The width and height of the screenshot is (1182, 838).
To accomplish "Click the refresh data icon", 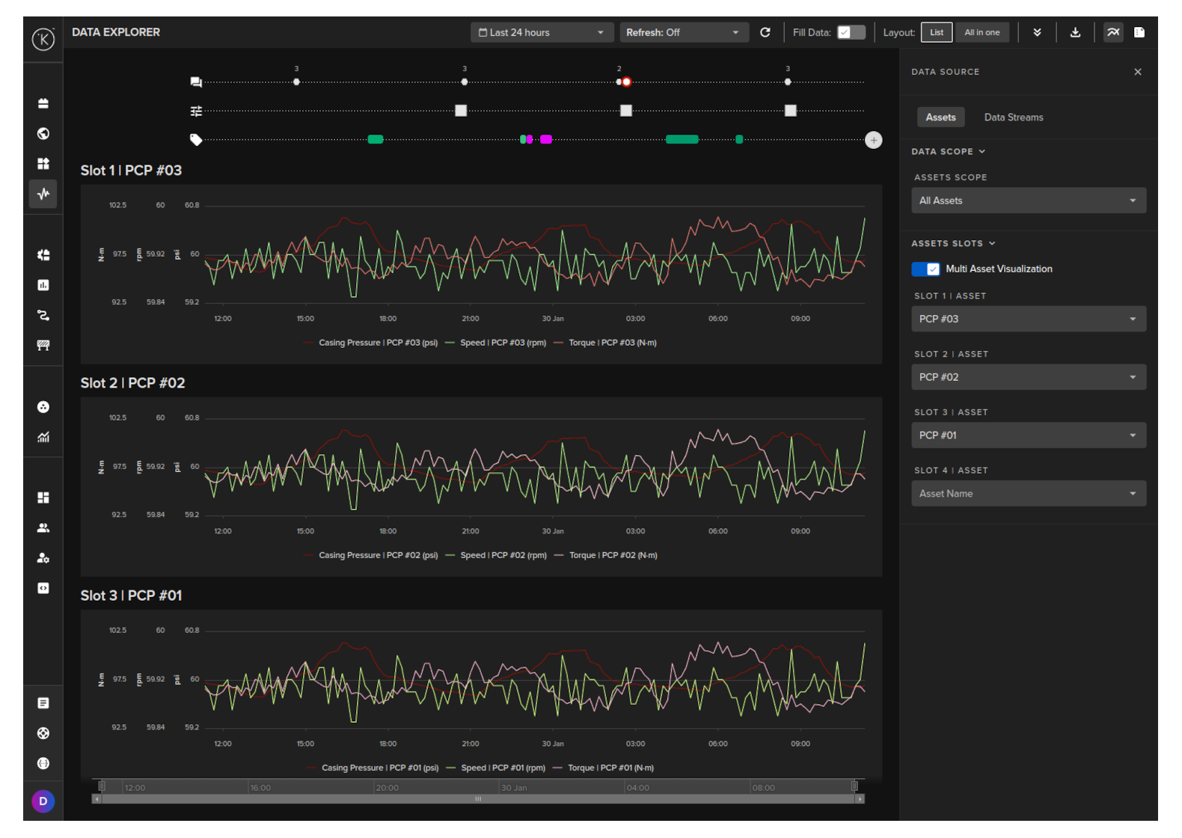I will (x=765, y=32).
